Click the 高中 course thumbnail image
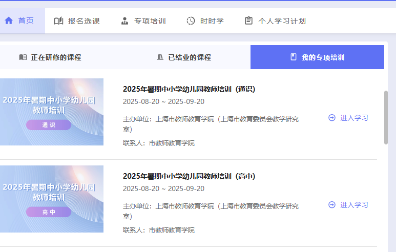The image size is (396, 252). tap(51, 199)
